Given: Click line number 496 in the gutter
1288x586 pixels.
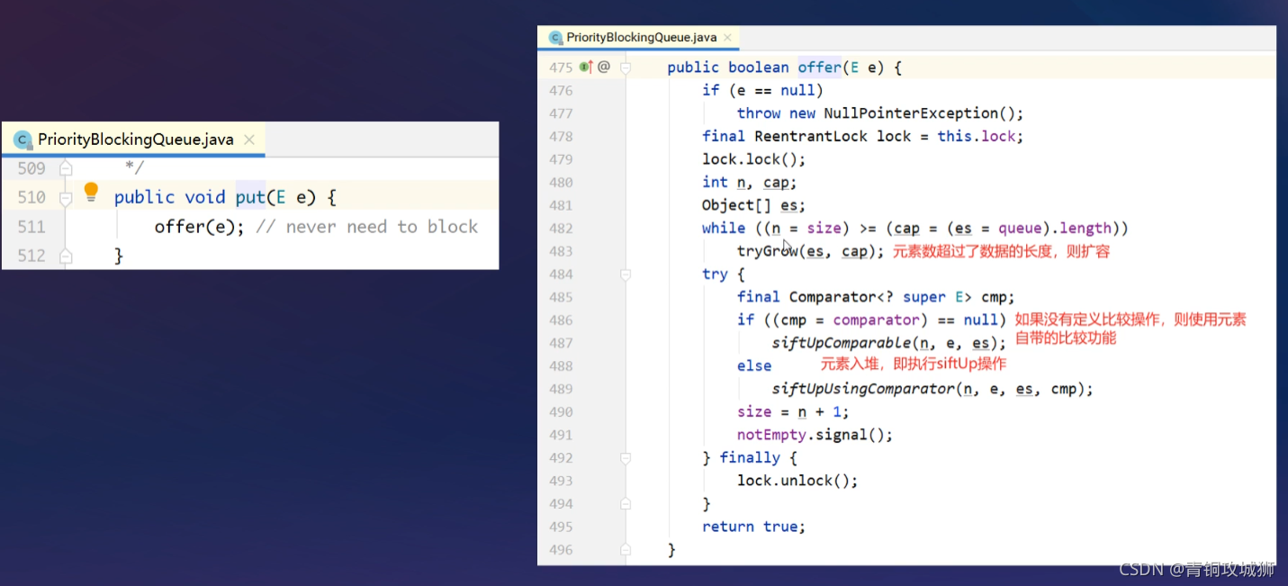Looking at the screenshot, I should point(561,550).
